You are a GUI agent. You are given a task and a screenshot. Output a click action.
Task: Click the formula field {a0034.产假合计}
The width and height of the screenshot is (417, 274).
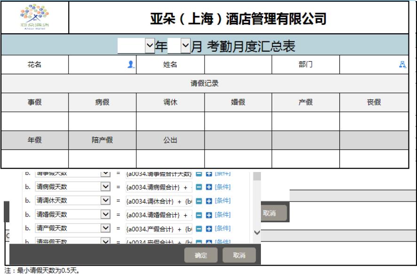pyautogui.click(x=159, y=229)
